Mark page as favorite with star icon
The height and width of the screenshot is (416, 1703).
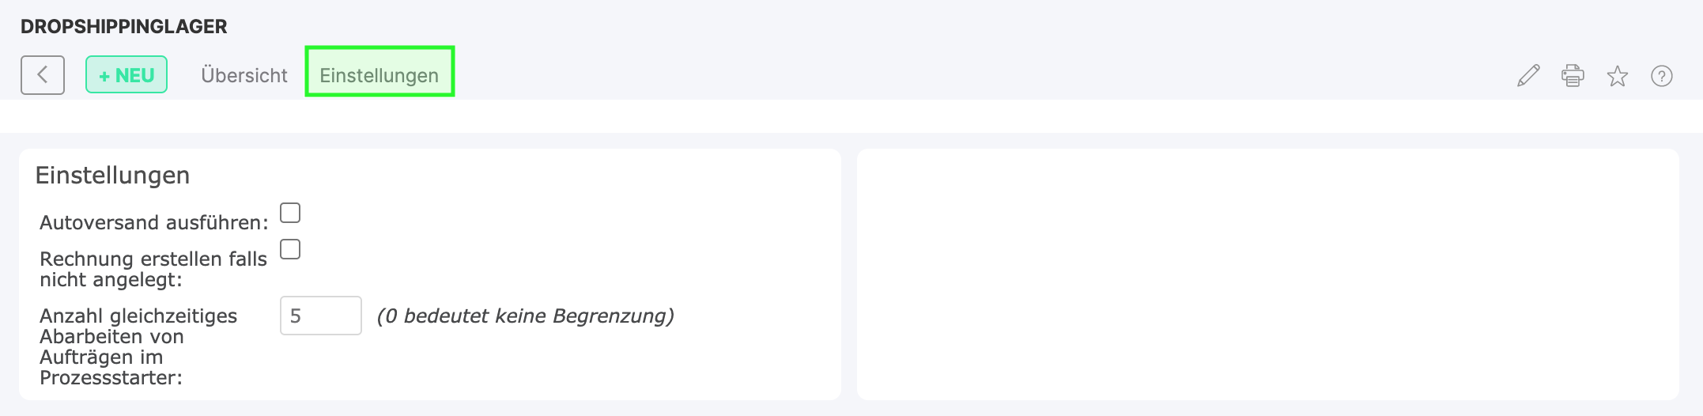[x=1618, y=76]
